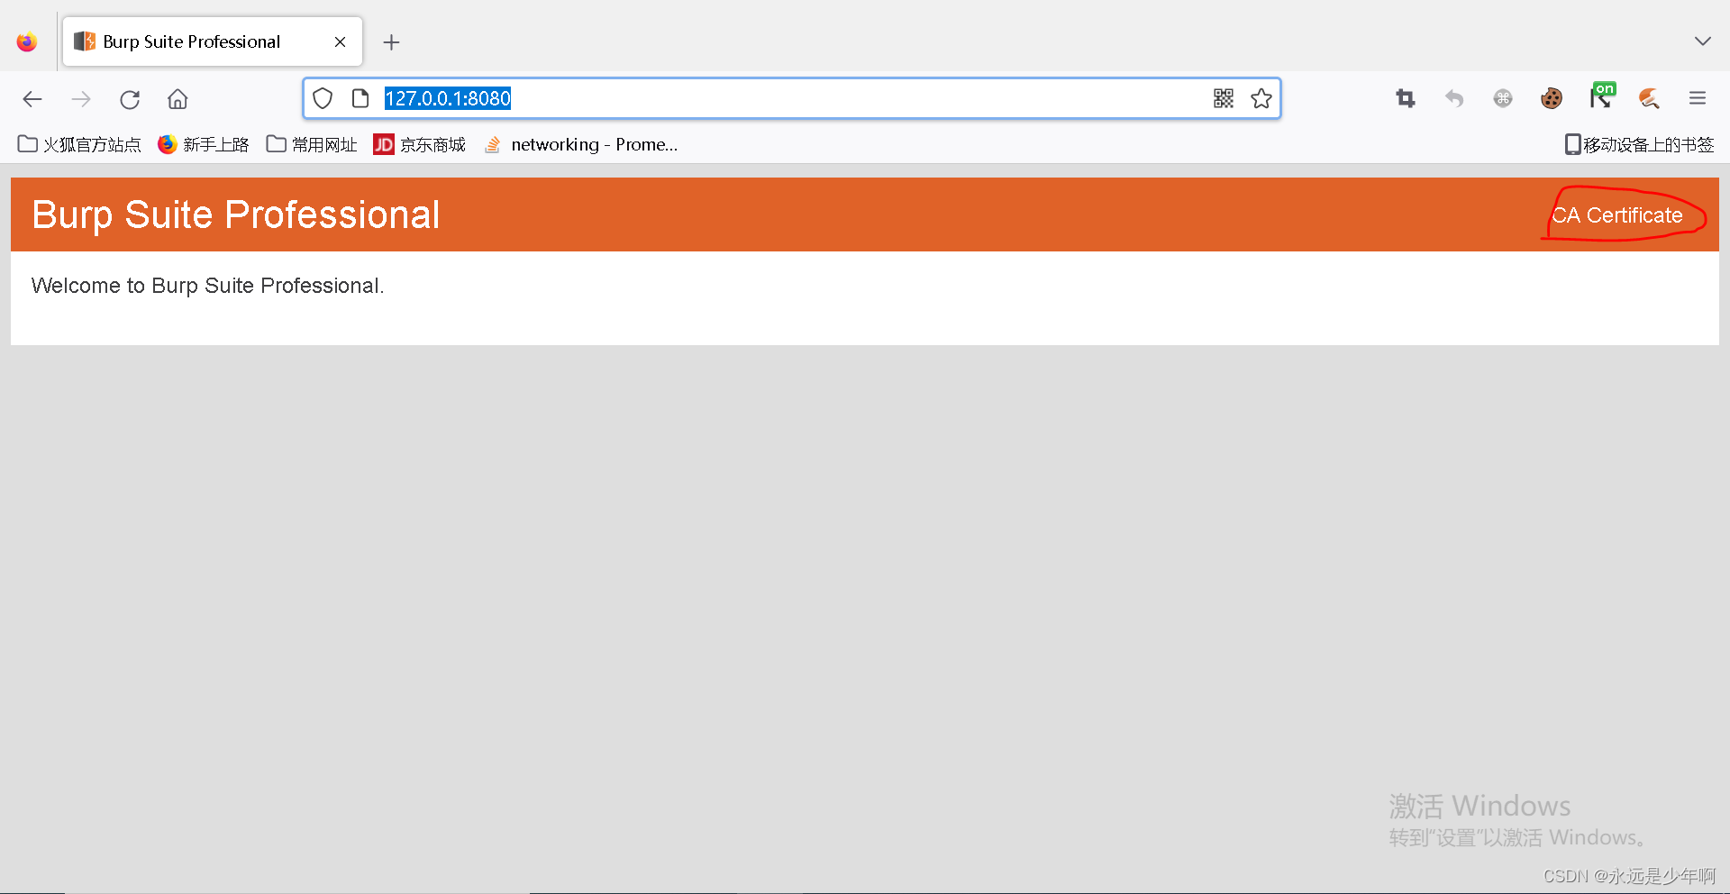Select the address bar showing 127.0.0.1:8080
This screenshot has width=1730, height=894.
coord(791,98)
